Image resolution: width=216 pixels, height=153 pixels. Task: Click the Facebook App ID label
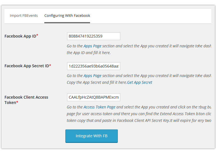coord(20,36)
